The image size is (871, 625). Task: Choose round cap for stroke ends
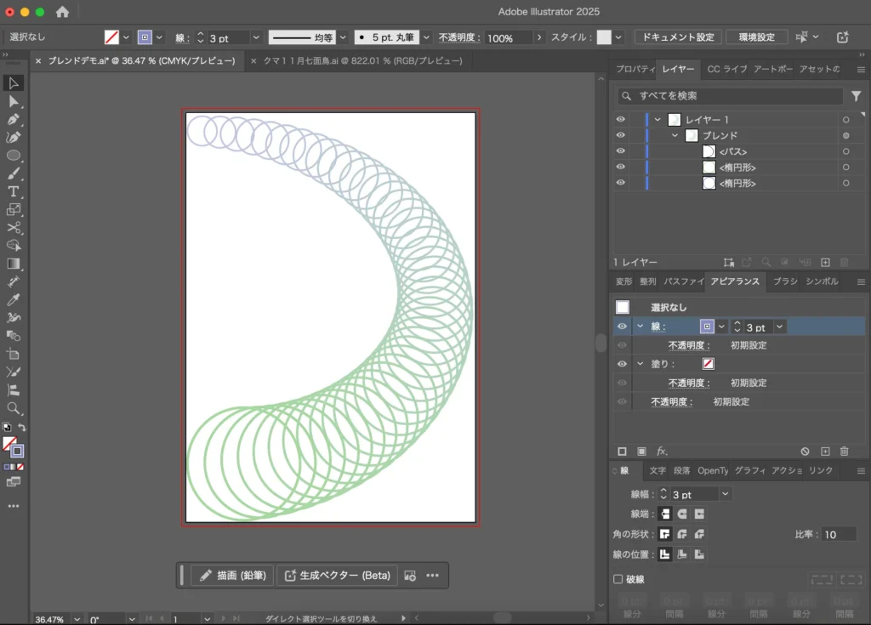(681, 514)
